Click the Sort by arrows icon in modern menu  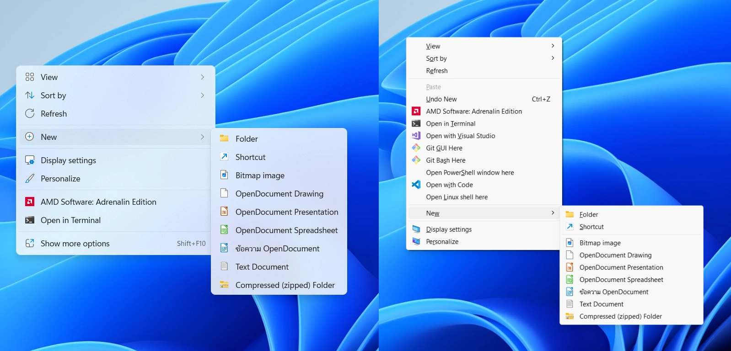pyautogui.click(x=30, y=95)
